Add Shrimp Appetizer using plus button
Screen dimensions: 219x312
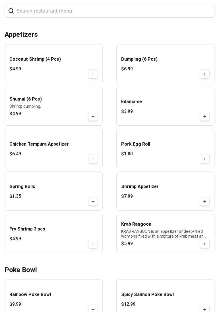(x=205, y=201)
